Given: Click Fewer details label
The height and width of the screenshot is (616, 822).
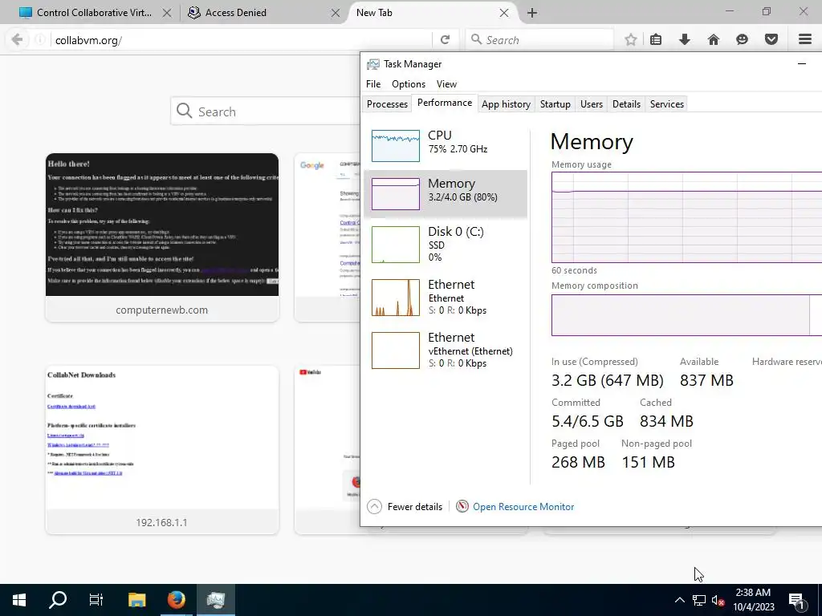Looking at the screenshot, I should point(415,507).
